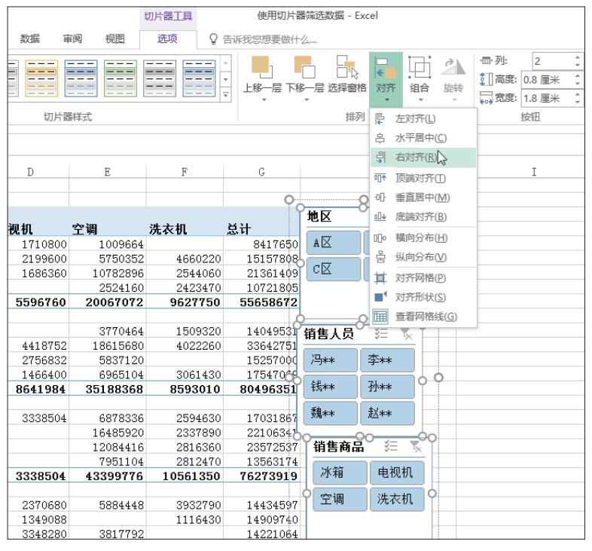Filter products by 洗衣机

(x=397, y=499)
